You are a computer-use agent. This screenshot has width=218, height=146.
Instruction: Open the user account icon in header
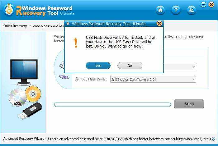(x=191, y=10)
